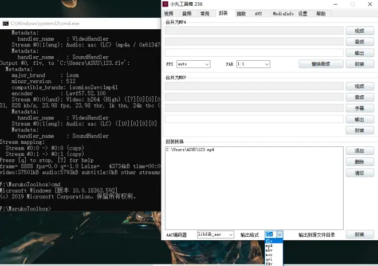Click the 删除 button
The height and width of the screenshot is (266, 378).
[x=360, y=162]
